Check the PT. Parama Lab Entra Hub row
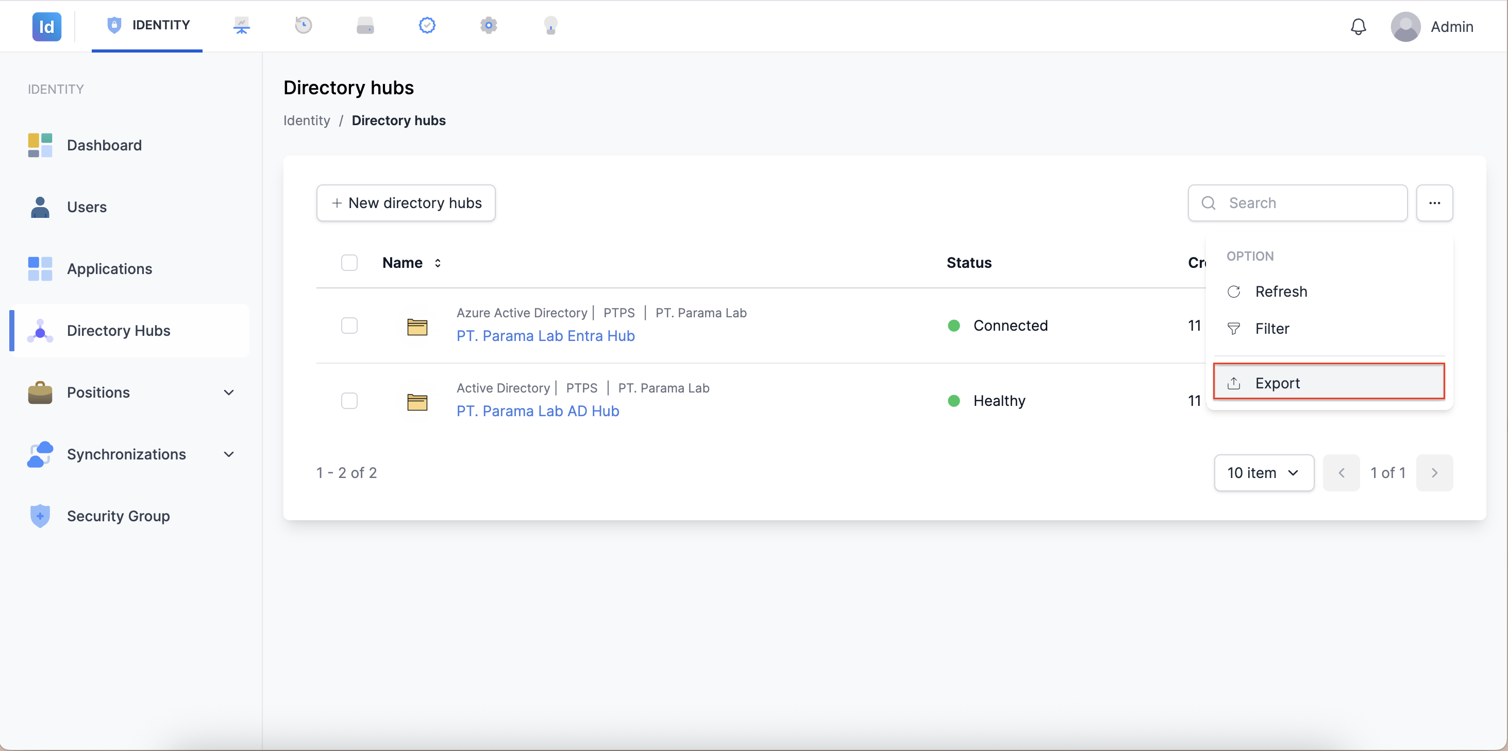1508x751 pixels. [x=349, y=325]
